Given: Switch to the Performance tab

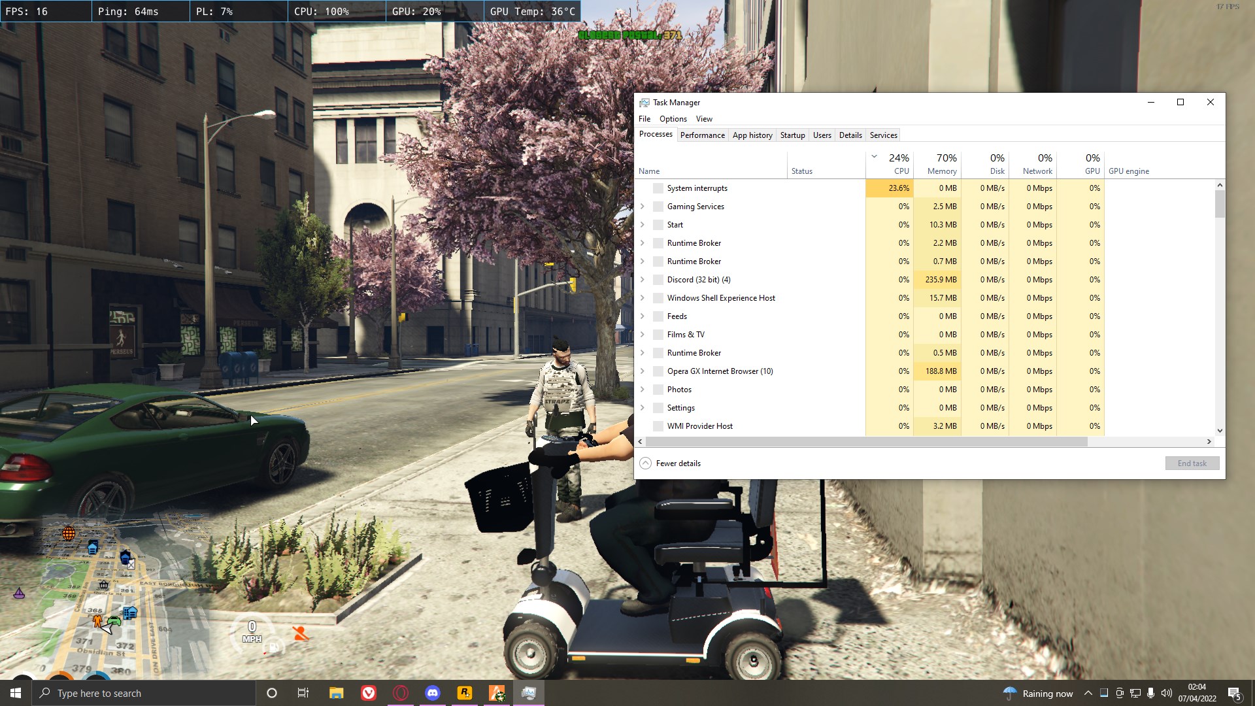Looking at the screenshot, I should [702, 135].
